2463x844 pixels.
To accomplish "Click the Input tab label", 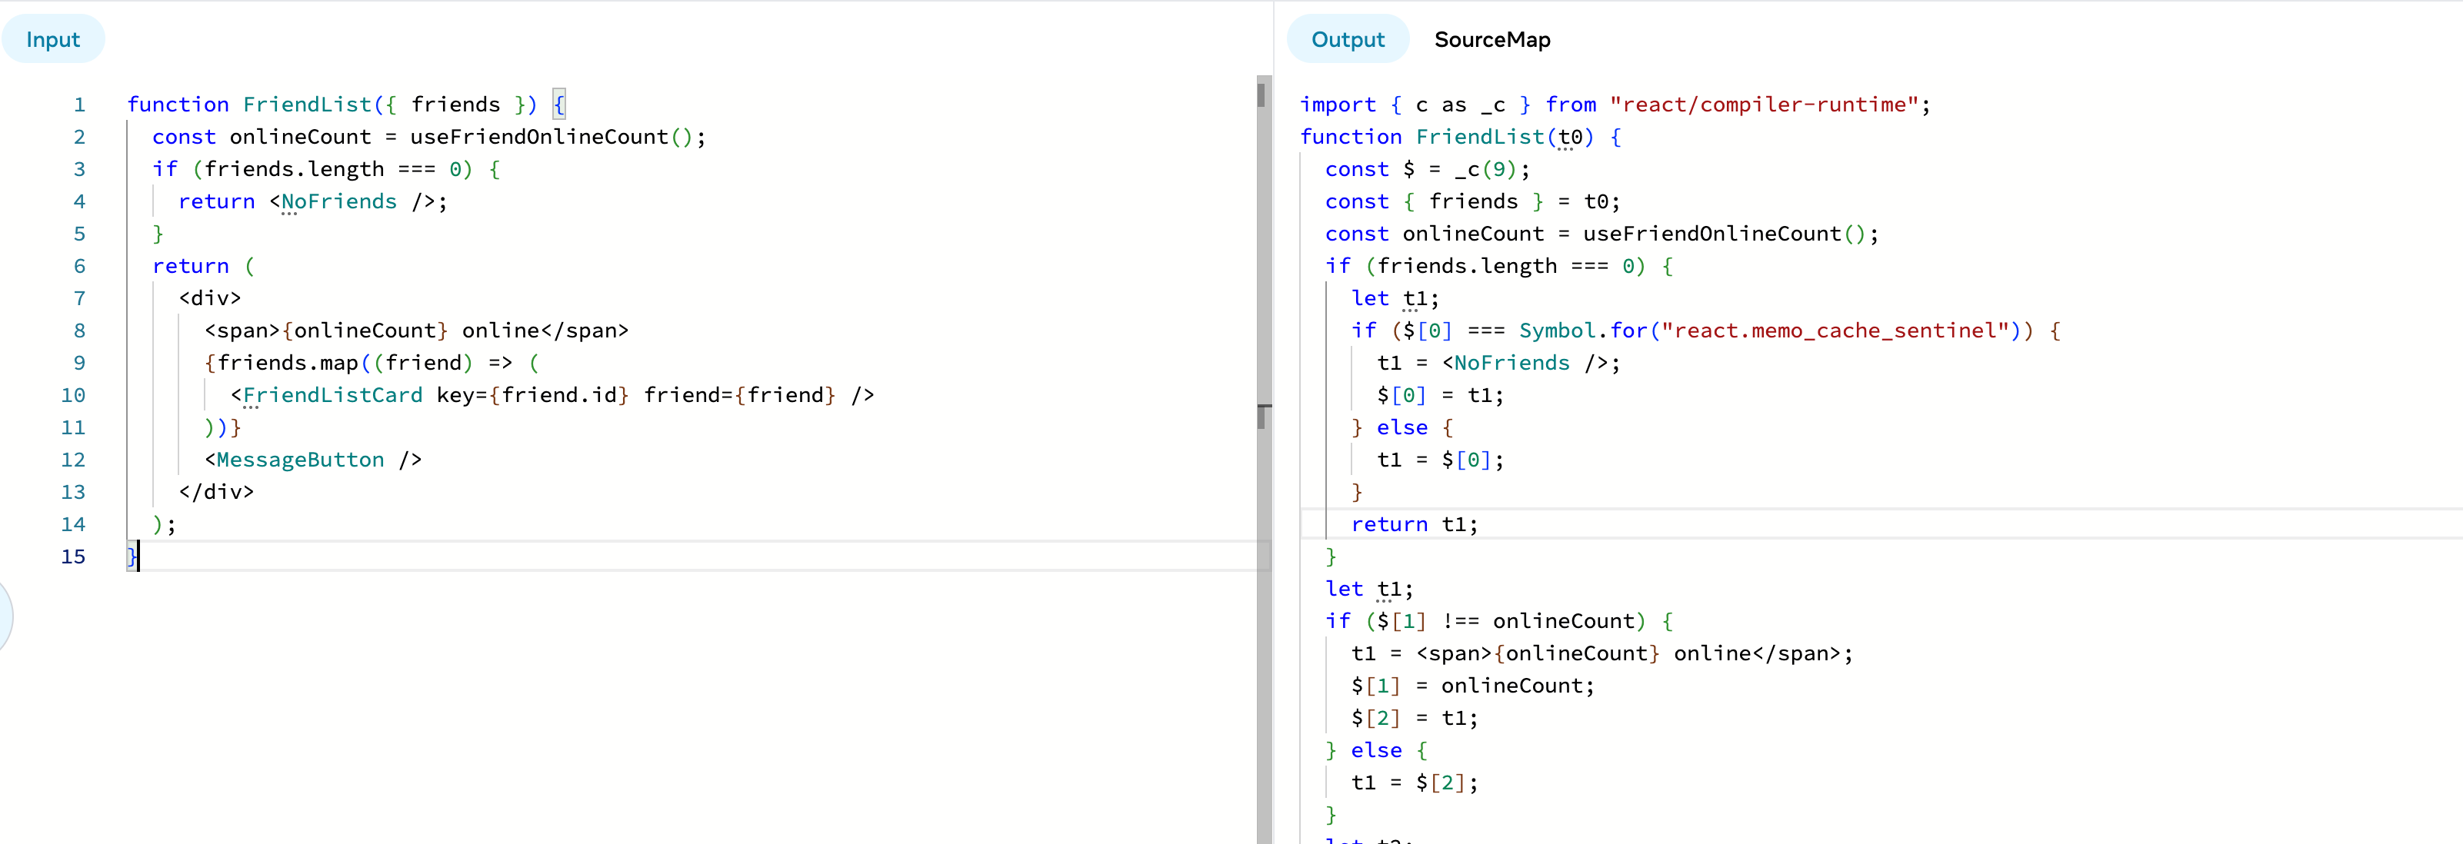I will point(54,39).
